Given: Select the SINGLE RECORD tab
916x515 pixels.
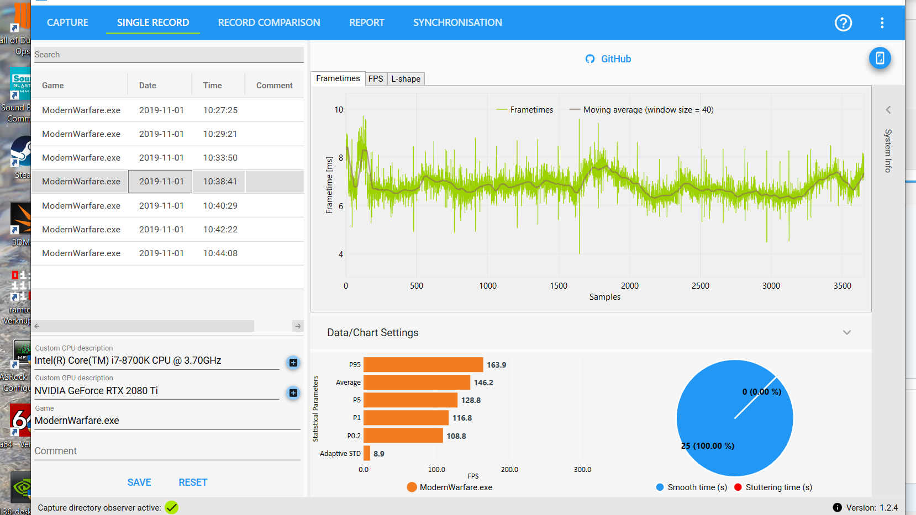Looking at the screenshot, I should 153,23.
